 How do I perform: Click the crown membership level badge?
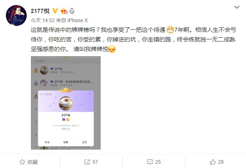(x=64, y=11)
